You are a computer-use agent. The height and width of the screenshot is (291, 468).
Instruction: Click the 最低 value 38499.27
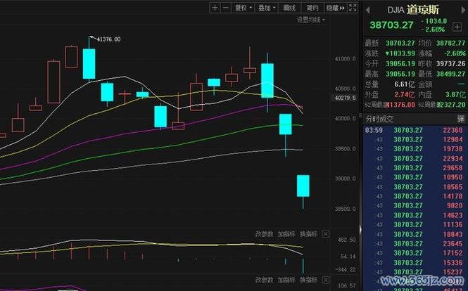[450, 74]
